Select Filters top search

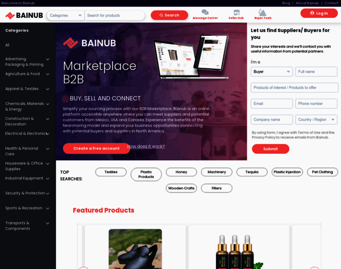[x=217, y=188]
